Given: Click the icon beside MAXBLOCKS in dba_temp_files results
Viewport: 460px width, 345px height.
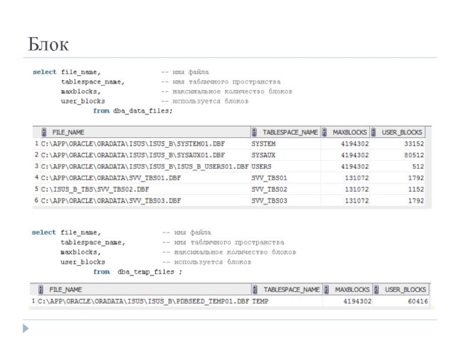Looking at the screenshot, I should (327, 289).
